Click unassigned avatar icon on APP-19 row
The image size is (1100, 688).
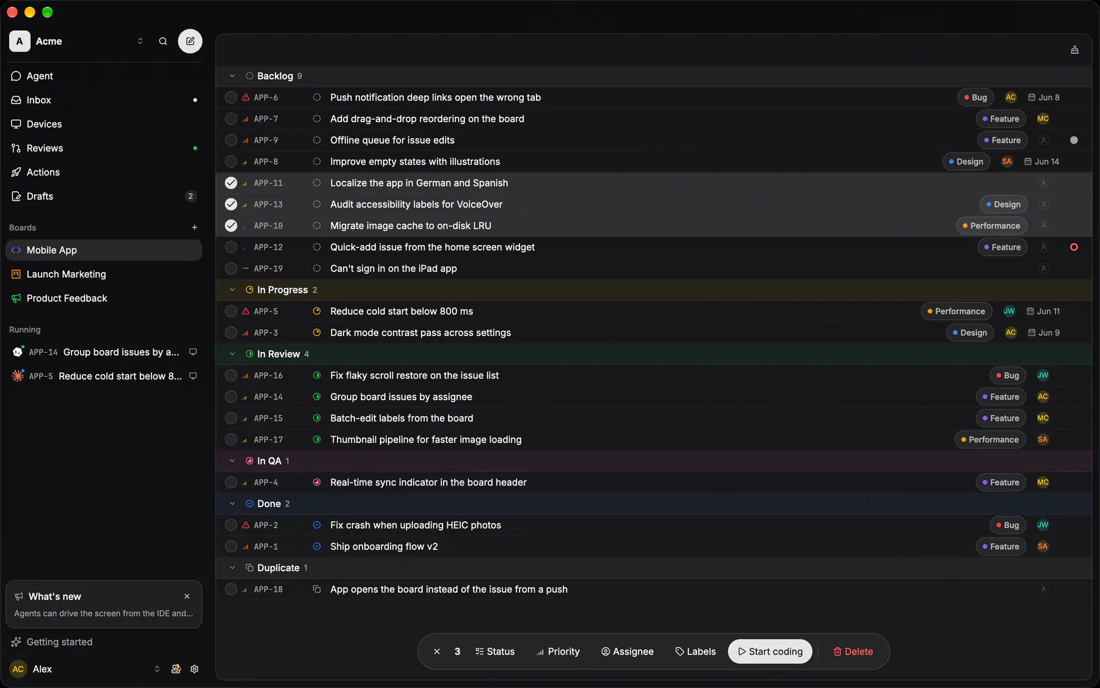coord(1044,268)
